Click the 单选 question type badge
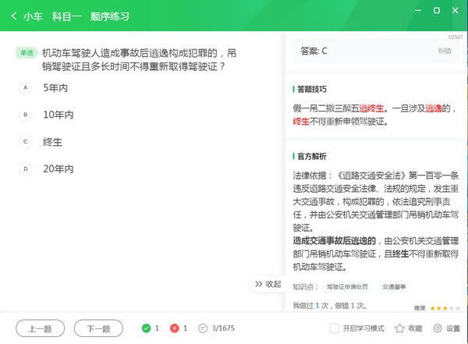The height and width of the screenshot is (344, 468). 27,53
